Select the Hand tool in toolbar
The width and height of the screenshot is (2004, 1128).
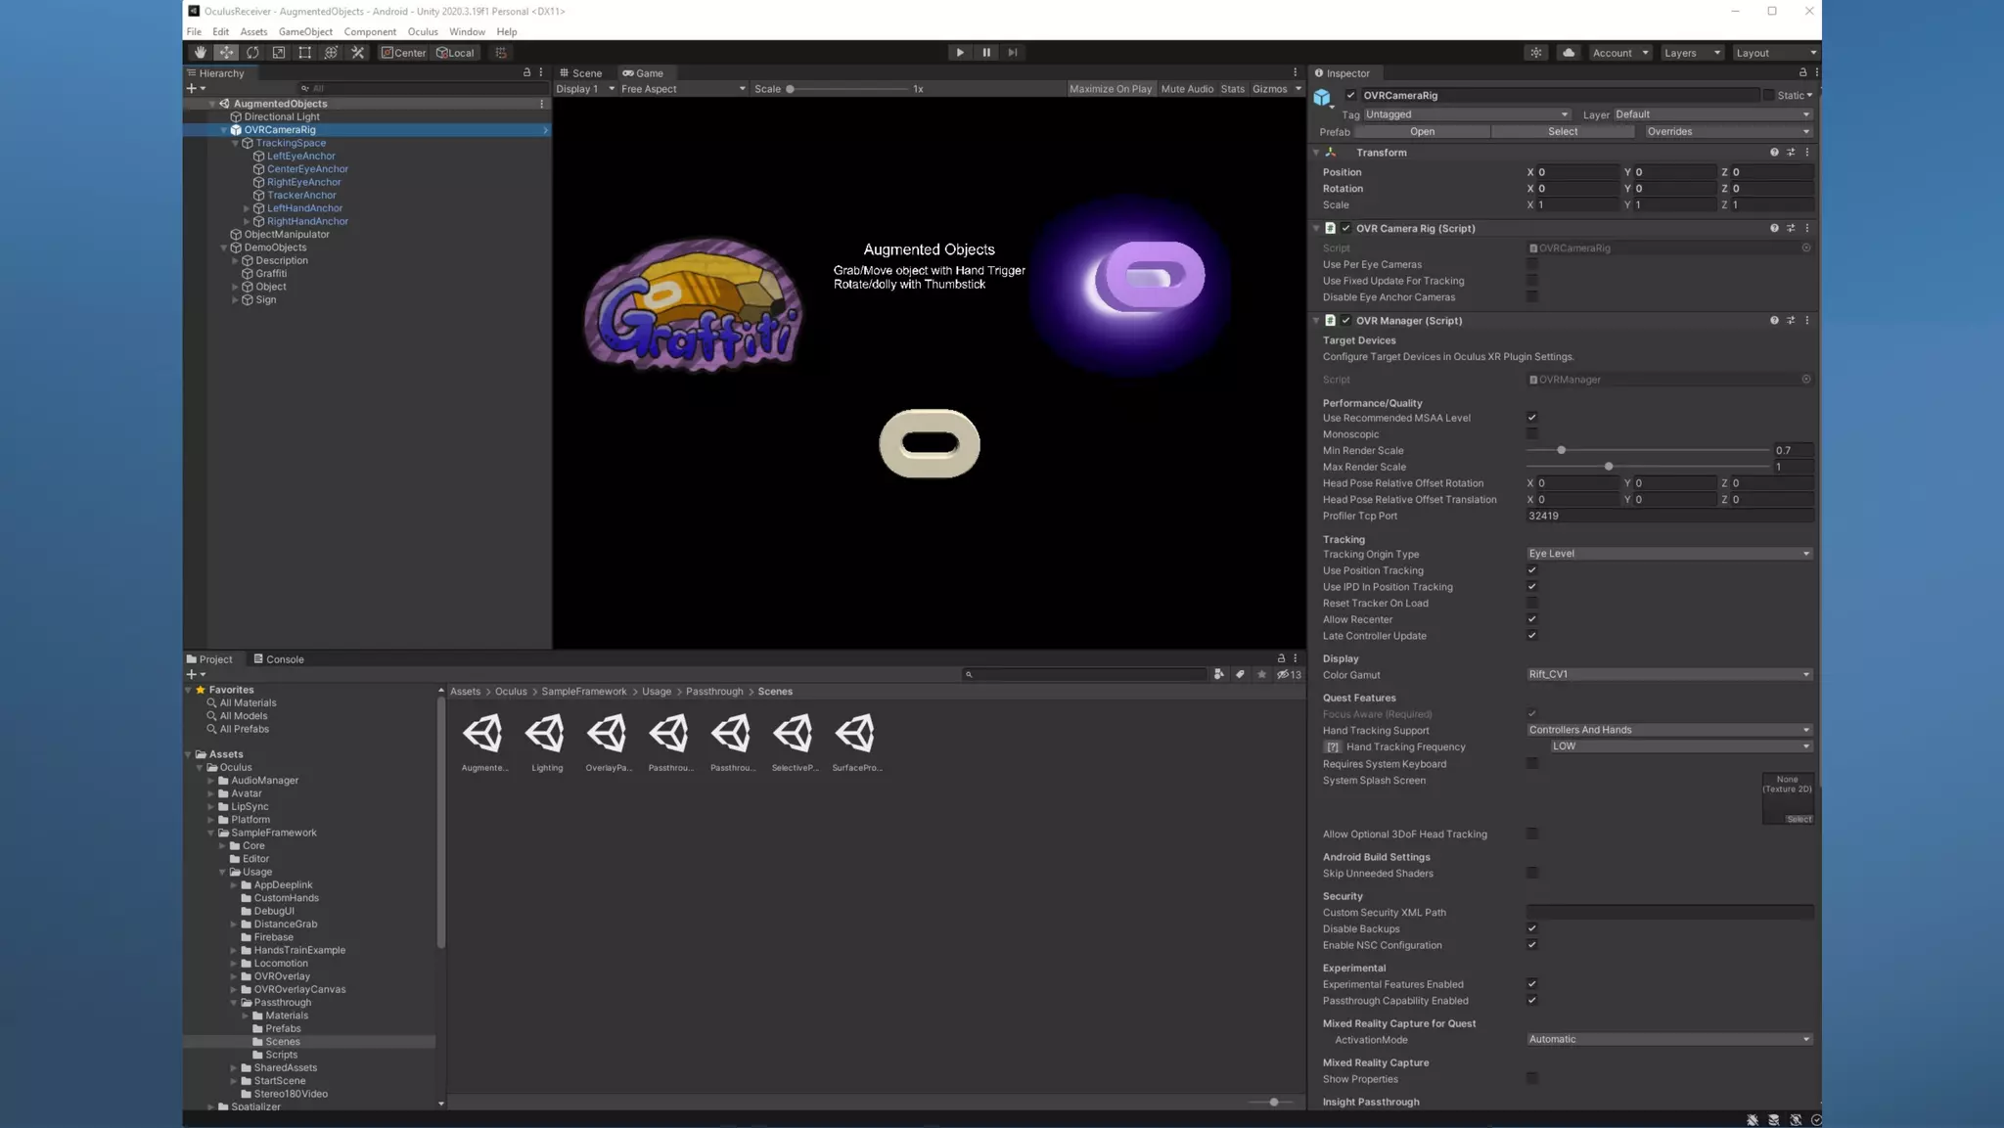click(x=200, y=53)
